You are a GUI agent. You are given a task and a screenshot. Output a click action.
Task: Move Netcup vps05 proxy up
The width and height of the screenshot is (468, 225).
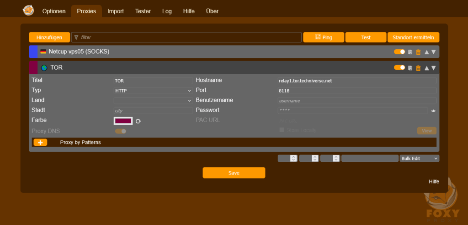427,52
